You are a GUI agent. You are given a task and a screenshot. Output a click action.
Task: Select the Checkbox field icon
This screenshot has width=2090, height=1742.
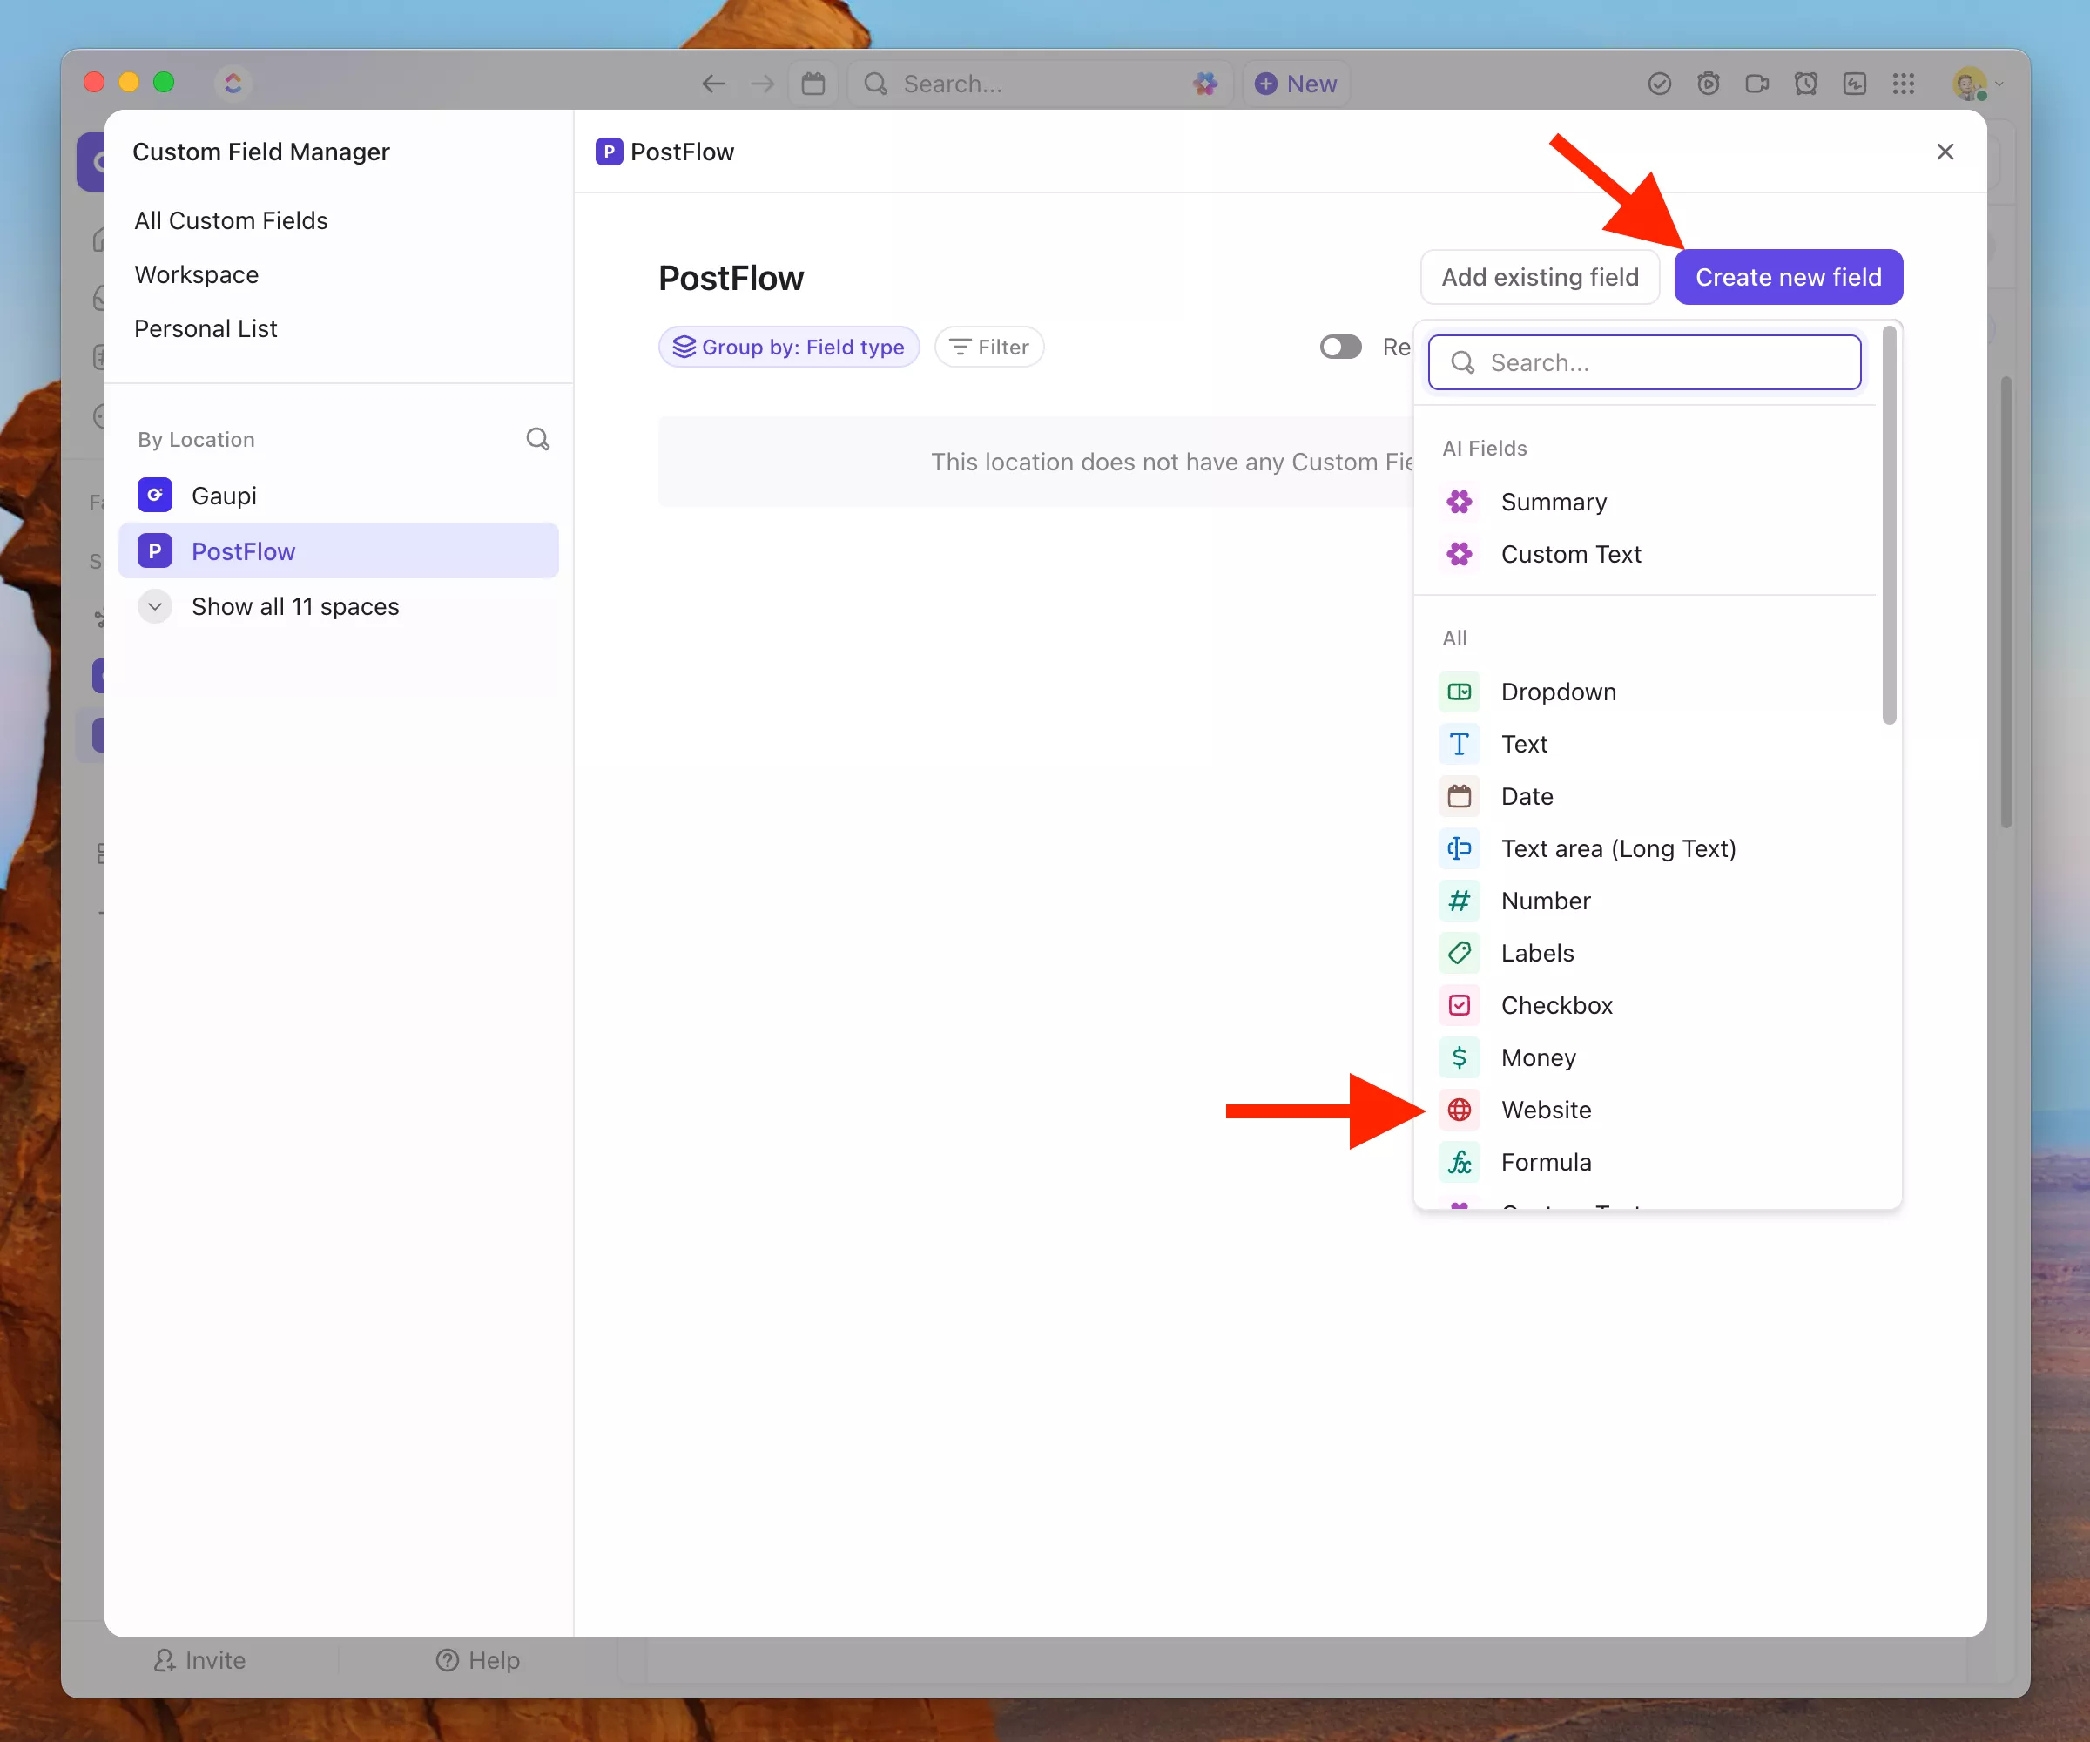pyautogui.click(x=1459, y=1005)
